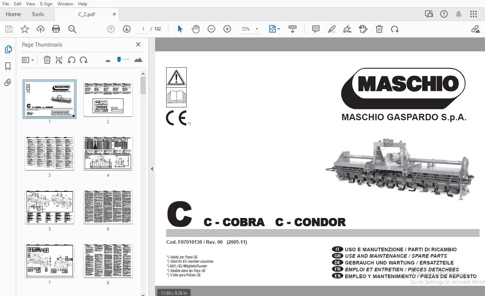The width and height of the screenshot is (485, 296).
Task: Open the Sign document pen tool
Action: tap(348, 29)
